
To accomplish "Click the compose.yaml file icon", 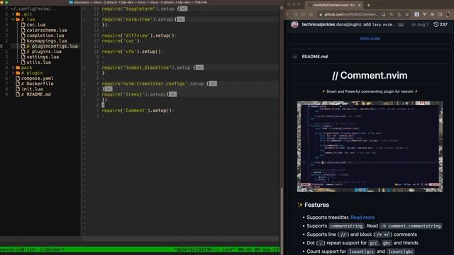I will tap(18, 79).
